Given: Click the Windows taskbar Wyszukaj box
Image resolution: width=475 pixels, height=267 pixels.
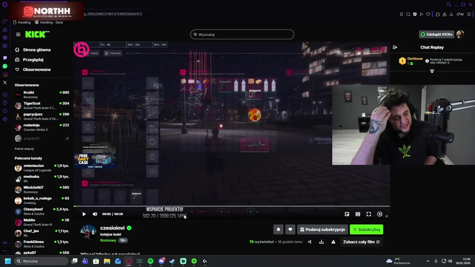Looking at the screenshot, I should click(42, 261).
